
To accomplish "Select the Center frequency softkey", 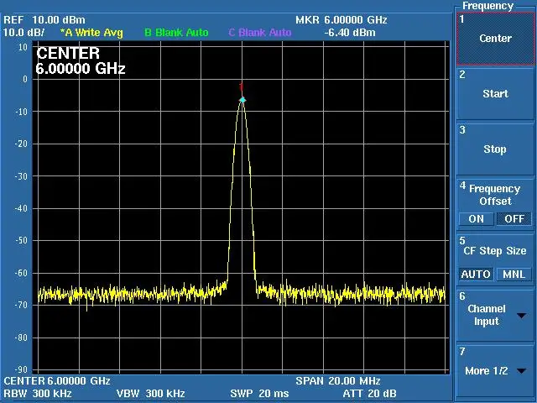I will coord(495,39).
